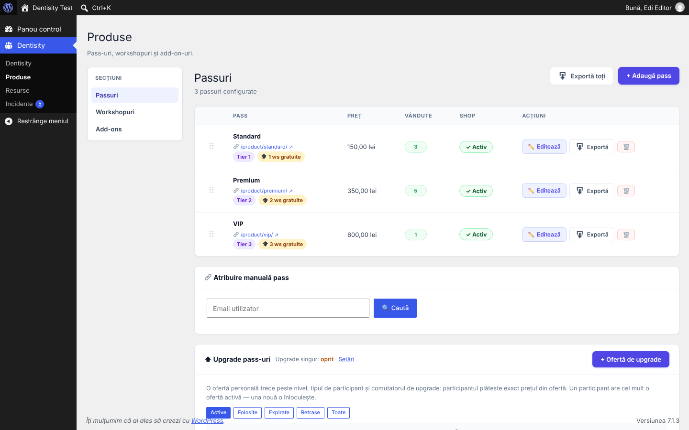Export the VIP pass
Screen dimensions: 689x430
point(592,235)
